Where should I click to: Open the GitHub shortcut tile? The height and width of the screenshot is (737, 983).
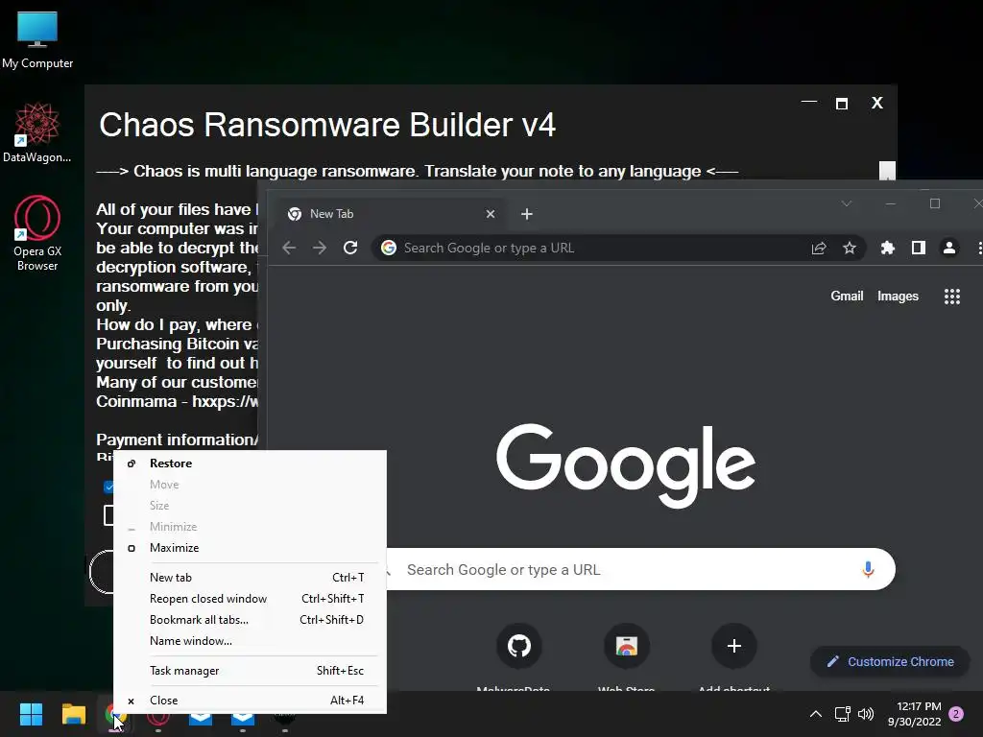click(519, 646)
